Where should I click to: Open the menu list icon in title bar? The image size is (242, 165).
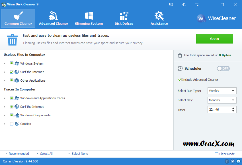197,5
